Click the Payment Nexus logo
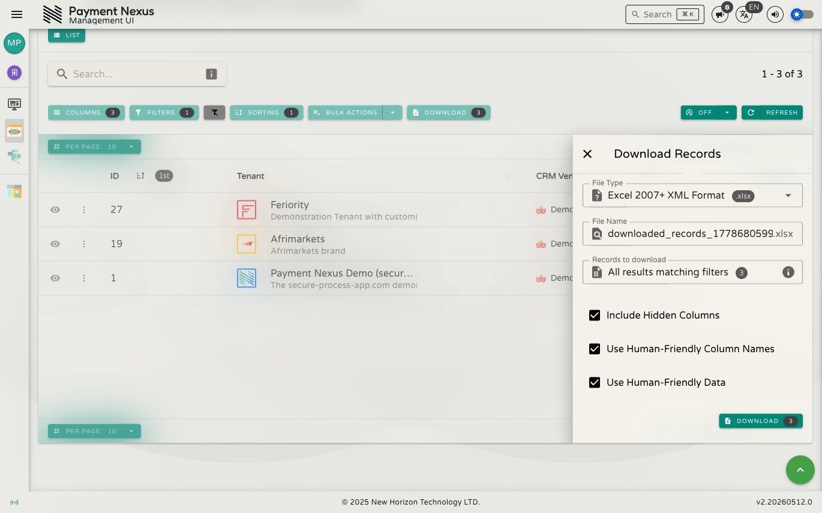This screenshot has height=513, width=822. [x=53, y=14]
